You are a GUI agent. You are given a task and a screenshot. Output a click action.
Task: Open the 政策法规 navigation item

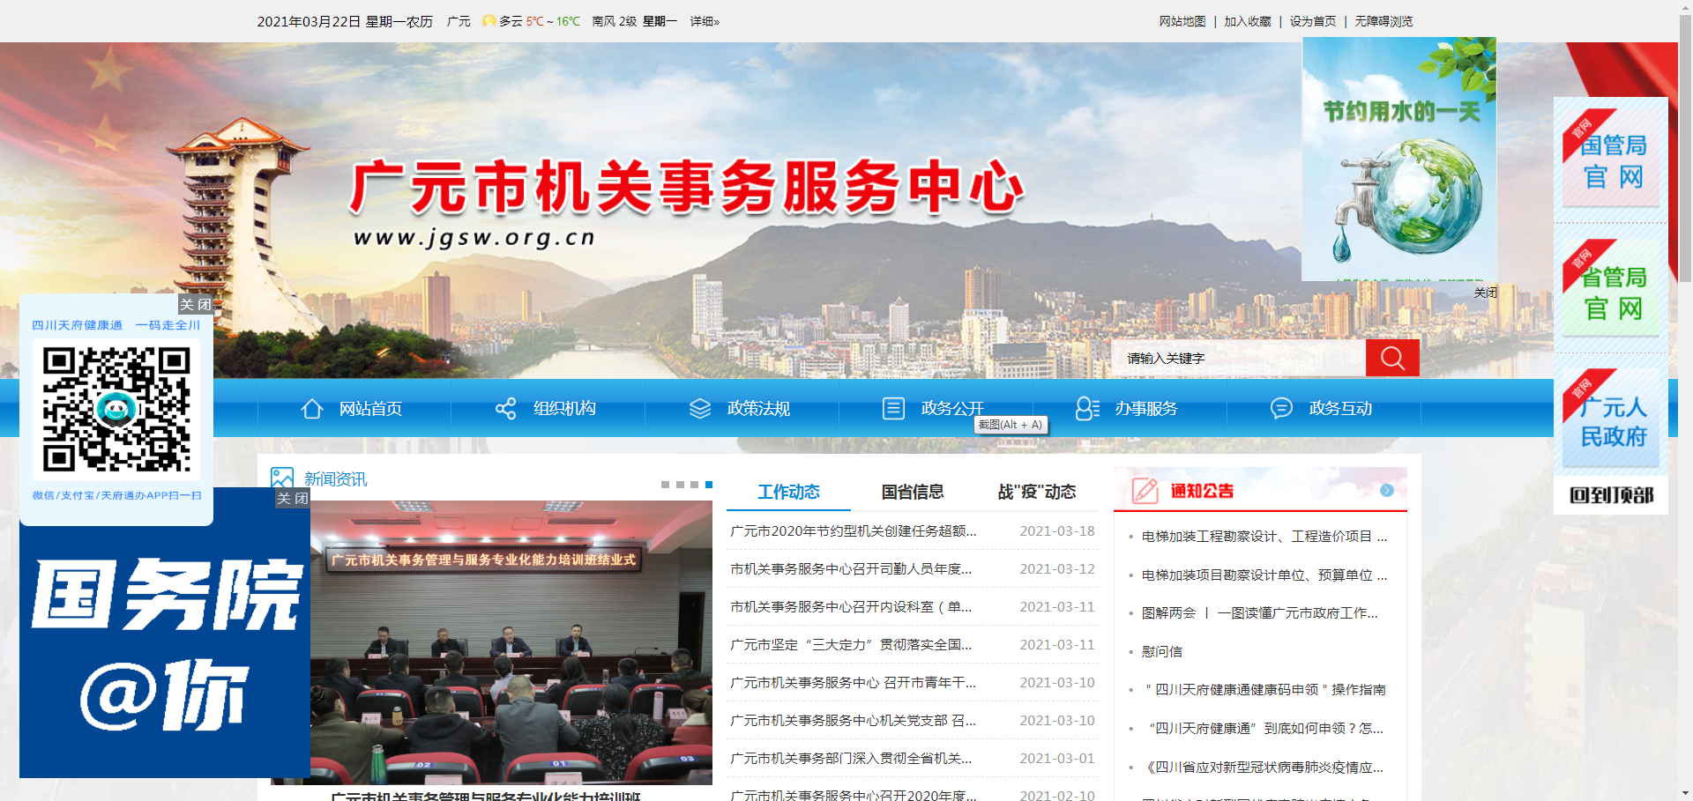tap(758, 409)
